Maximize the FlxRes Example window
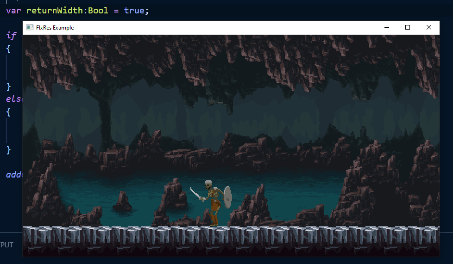This screenshot has height=264, width=453. pyautogui.click(x=407, y=27)
